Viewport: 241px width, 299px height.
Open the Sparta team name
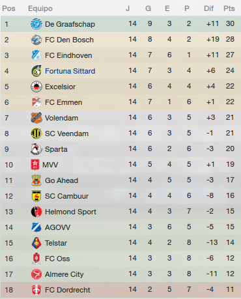coord(56,149)
